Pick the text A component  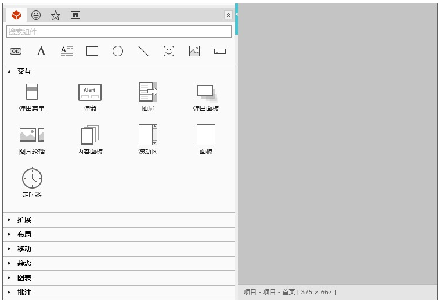pyautogui.click(x=41, y=51)
